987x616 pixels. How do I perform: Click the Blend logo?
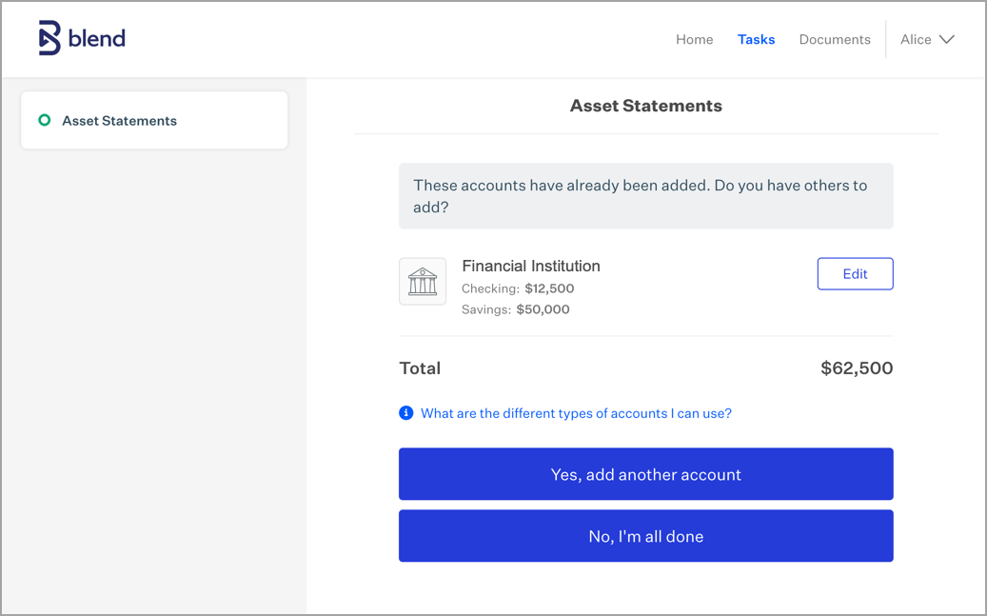[82, 38]
